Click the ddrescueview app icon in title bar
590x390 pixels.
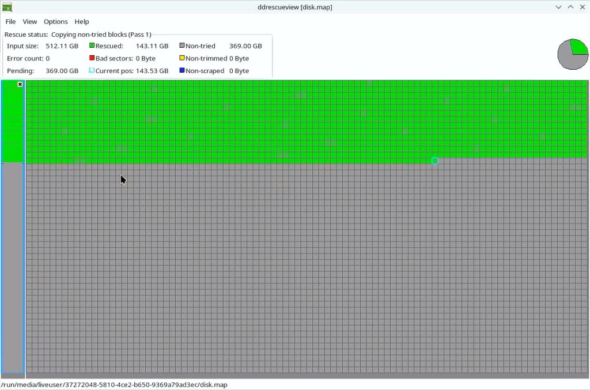pyautogui.click(x=7, y=7)
